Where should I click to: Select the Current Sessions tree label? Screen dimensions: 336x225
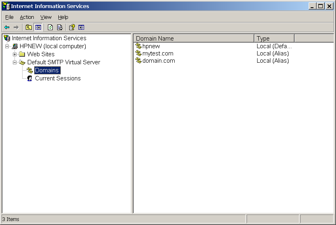(x=58, y=78)
